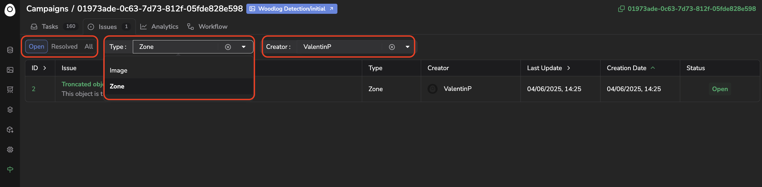Clear the Creator filter value
The width and height of the screenshot is (762, 187).
[x=392, y=47]
